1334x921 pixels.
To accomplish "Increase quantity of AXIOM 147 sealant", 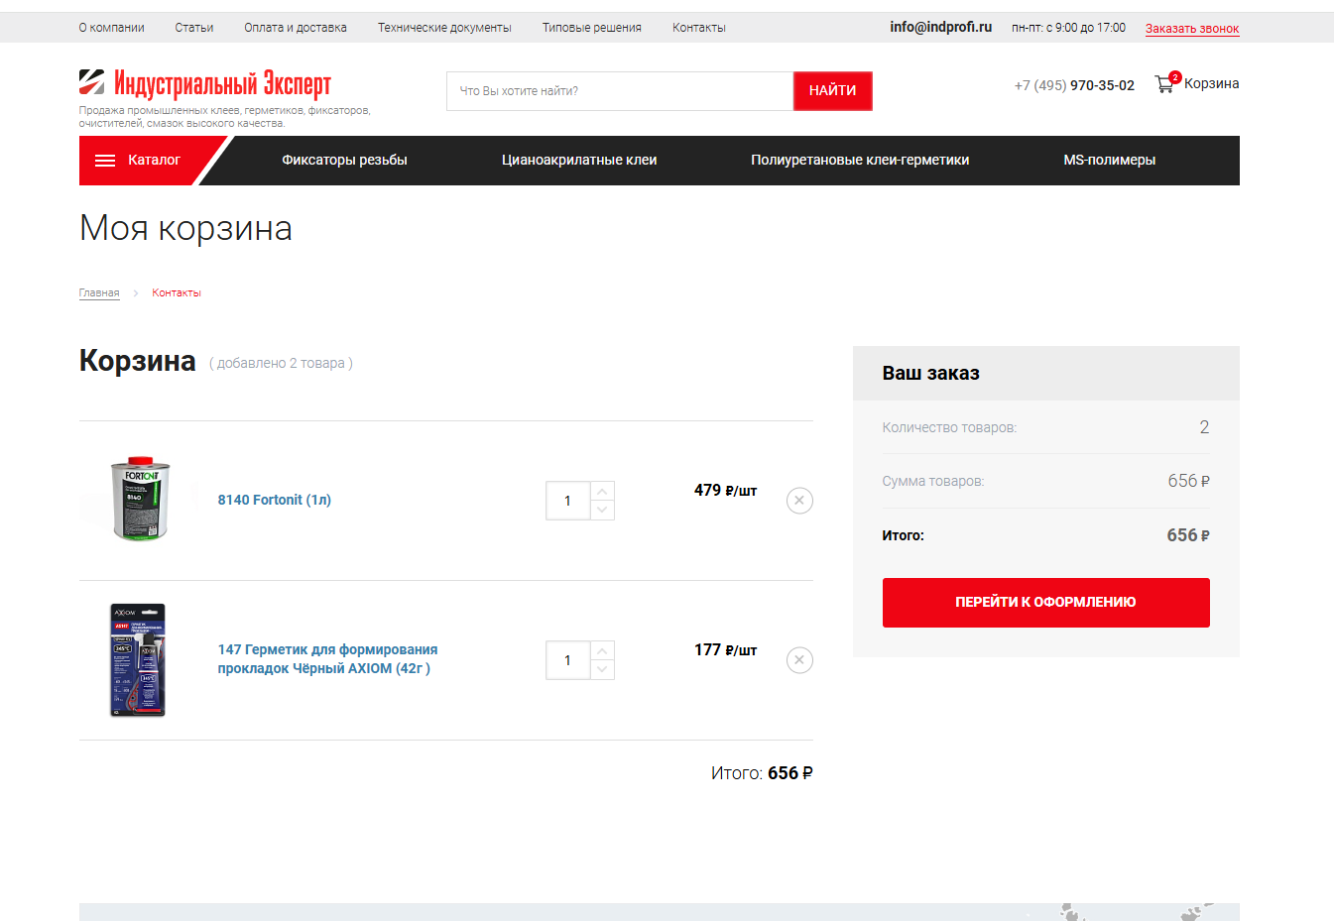I will (602, 651).
